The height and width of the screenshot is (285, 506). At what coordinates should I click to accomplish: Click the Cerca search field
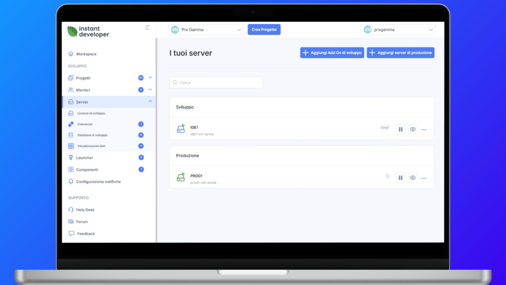tap(216, 83)
